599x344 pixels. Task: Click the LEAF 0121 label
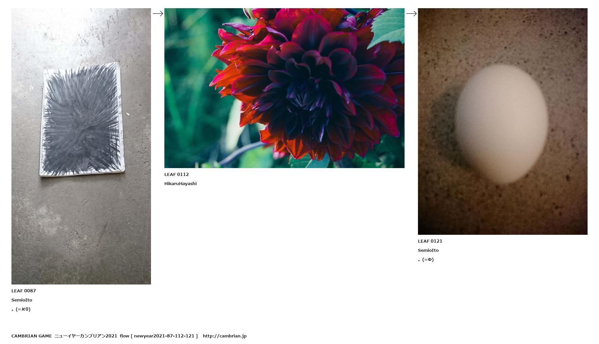(x=430, y=241)
